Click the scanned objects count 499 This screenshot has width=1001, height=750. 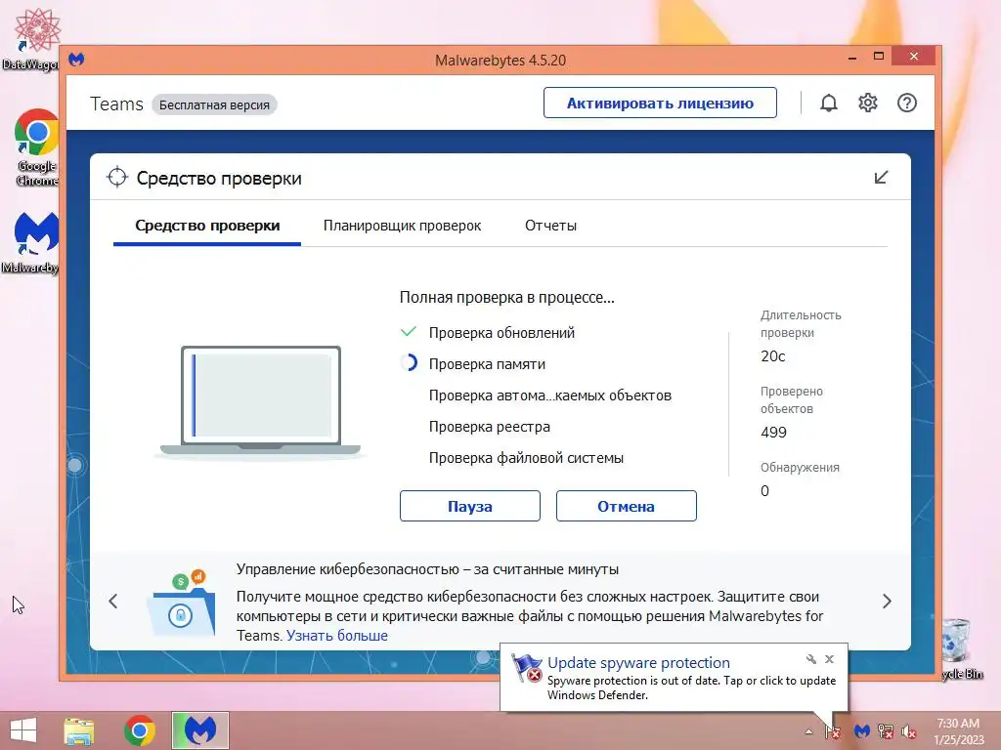(773, 433)
